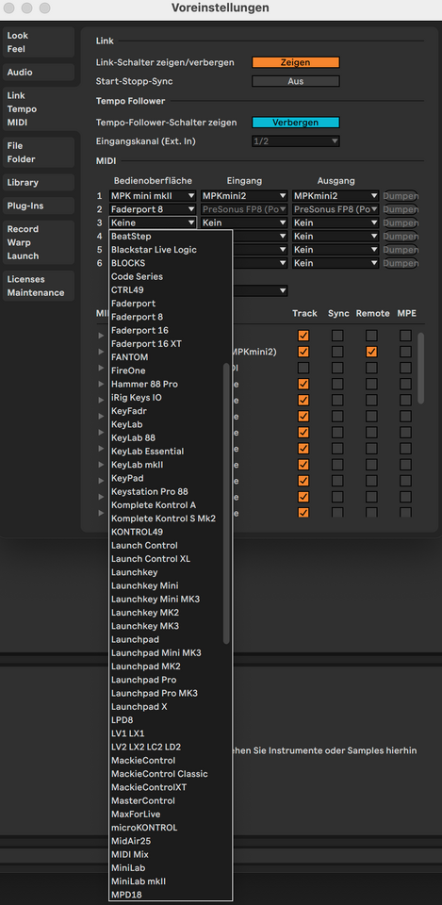Screen dimensions: 442x905
Task: Open Bedienoberfläche dropdown showing MPK mini mkII
Action: 153,196
